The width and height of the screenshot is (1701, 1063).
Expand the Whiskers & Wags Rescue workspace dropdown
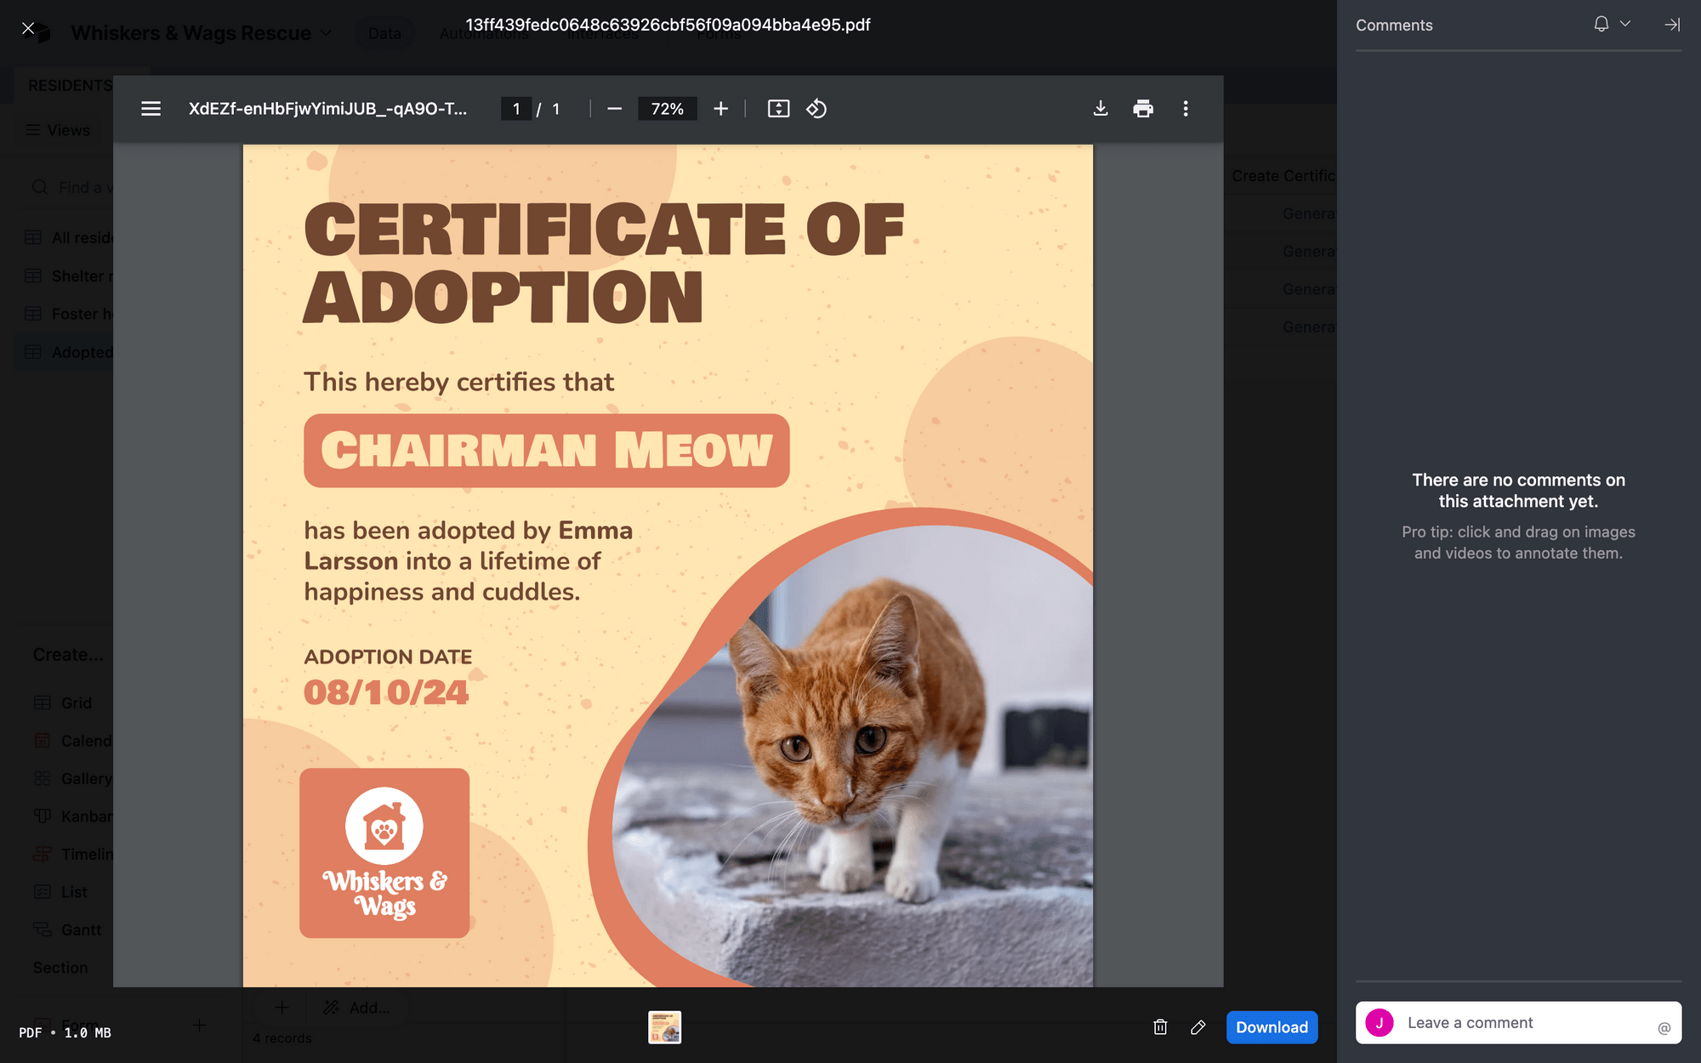[x=326, y=32]
